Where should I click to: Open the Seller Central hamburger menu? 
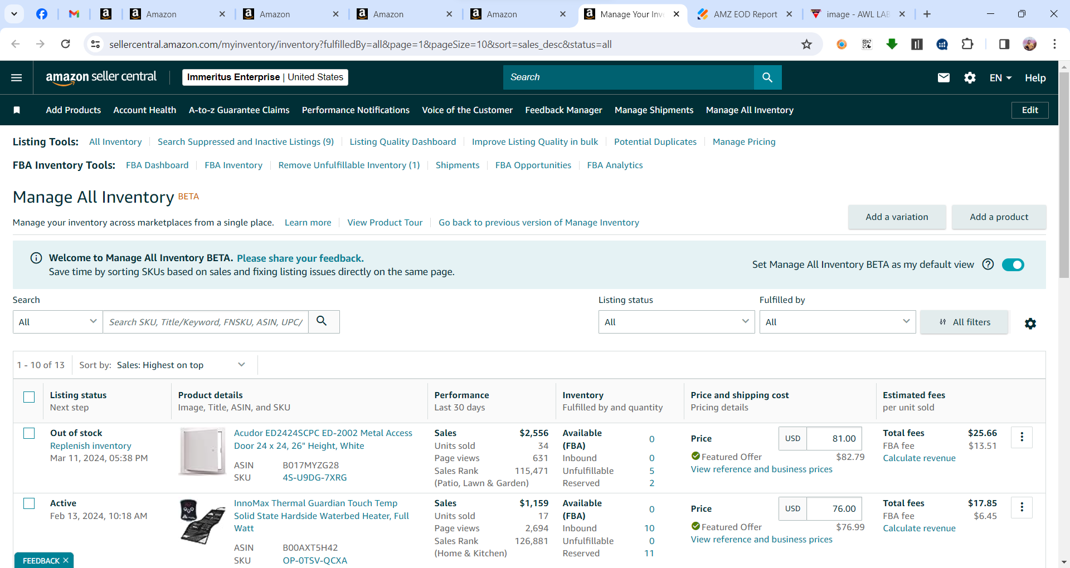17,77
